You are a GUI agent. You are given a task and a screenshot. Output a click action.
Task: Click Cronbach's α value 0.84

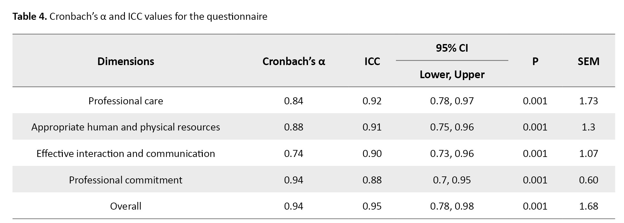click(x=293, y=101)
